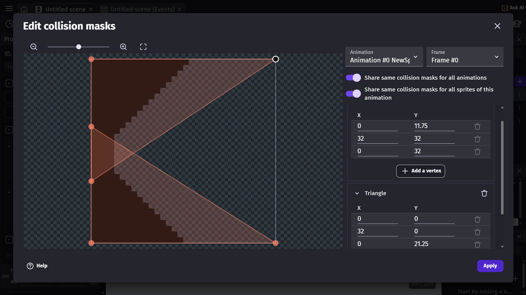Delete vertex with Y value 11.75
This screenshot has height=295, width=526.
tap(477, 126)
